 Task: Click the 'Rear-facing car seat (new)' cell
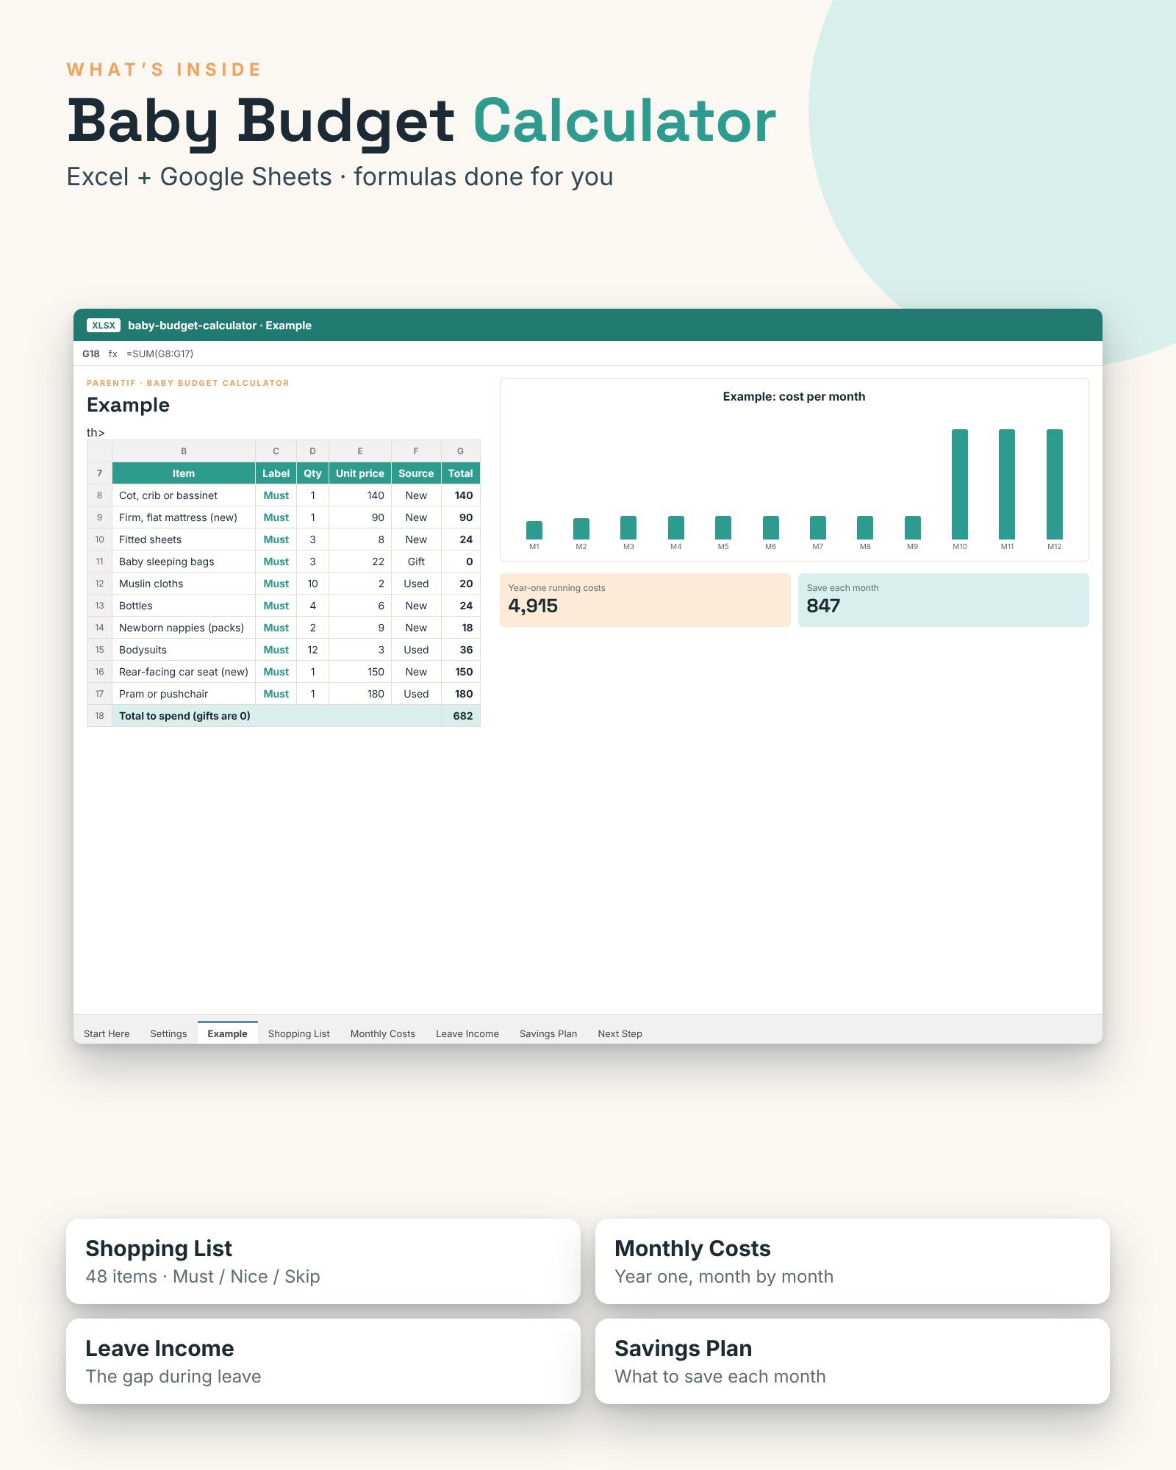[x=184, y=672]
